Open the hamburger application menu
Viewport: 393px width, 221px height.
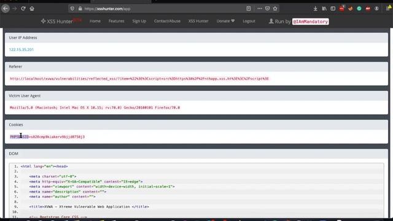click(388, 9)
